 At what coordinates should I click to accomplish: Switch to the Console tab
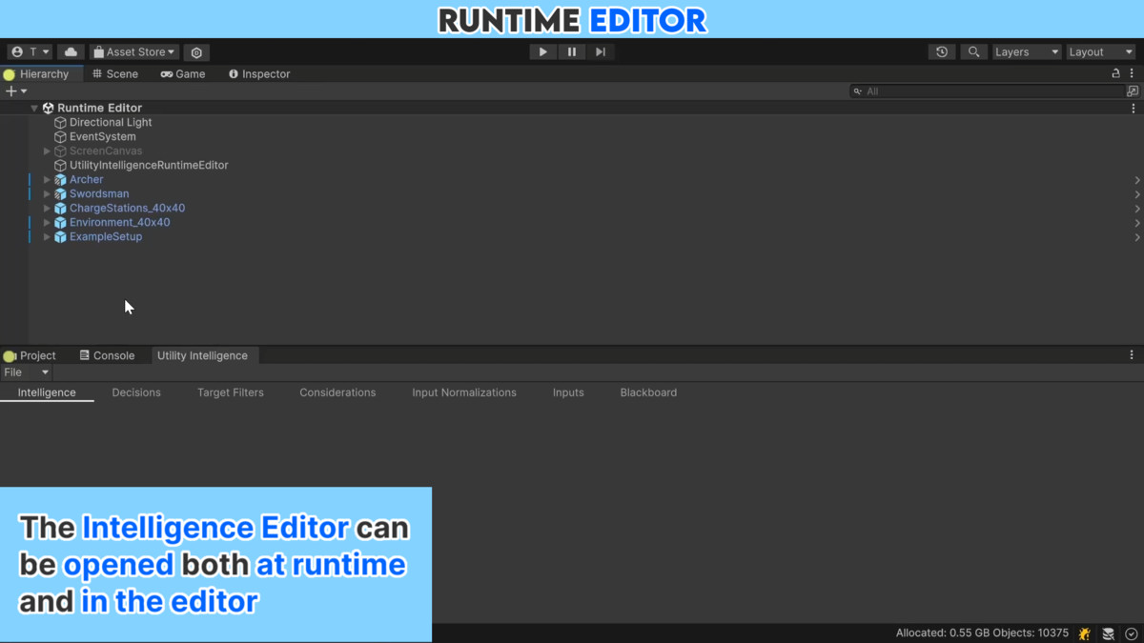click(x=107, y=356)
